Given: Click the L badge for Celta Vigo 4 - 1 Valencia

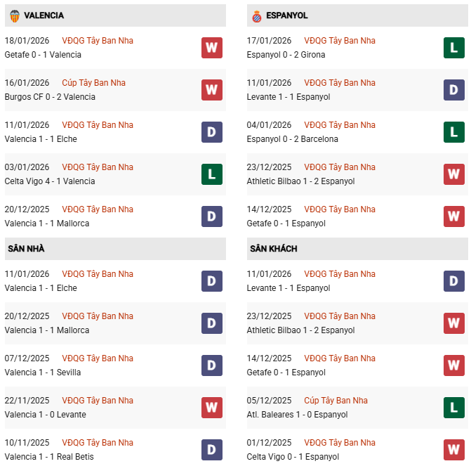Looking at the screenshot, I should point(211,174).
